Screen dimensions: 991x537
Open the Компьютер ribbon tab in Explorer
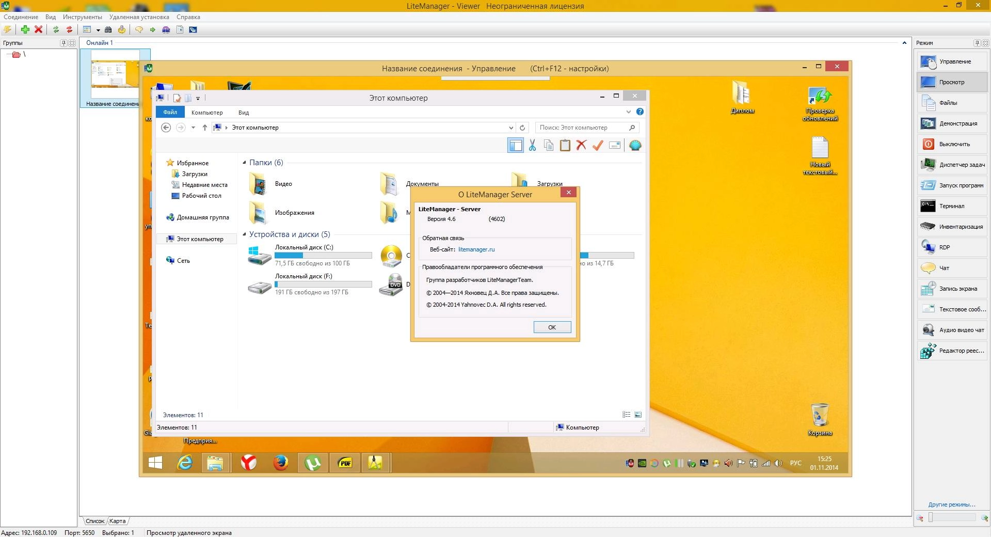tap(207, 113)
